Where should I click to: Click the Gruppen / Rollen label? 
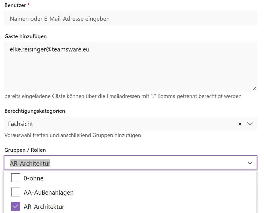point(25,150)
